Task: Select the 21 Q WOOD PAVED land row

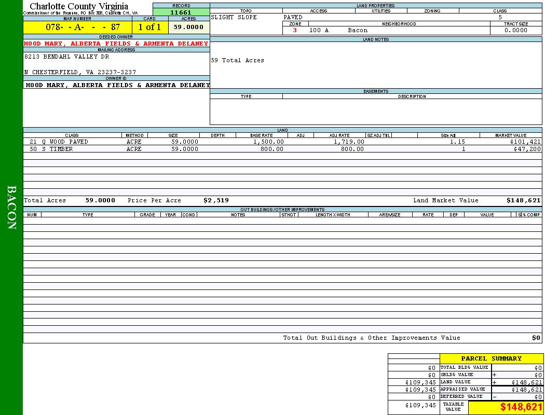Action: (59, 142)
